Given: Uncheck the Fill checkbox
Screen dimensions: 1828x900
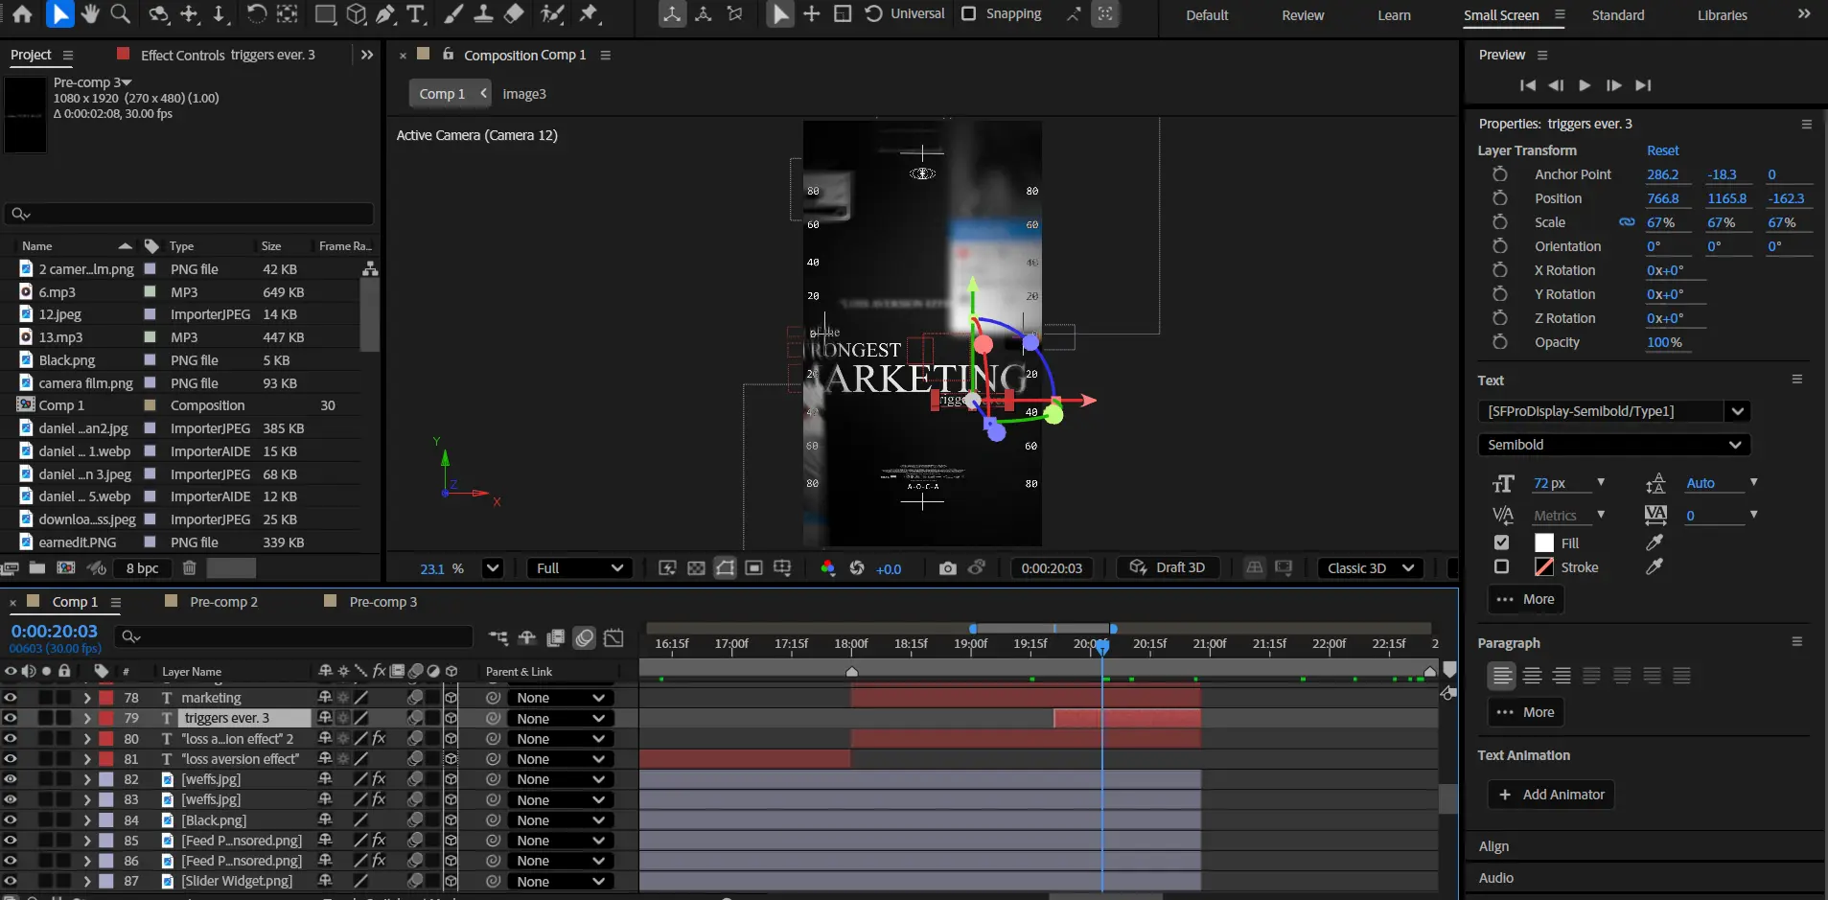Looking at the screenshot, I should 1501,542.
